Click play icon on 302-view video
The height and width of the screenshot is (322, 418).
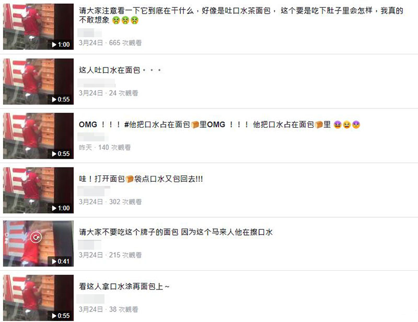[x=54, y=208]
